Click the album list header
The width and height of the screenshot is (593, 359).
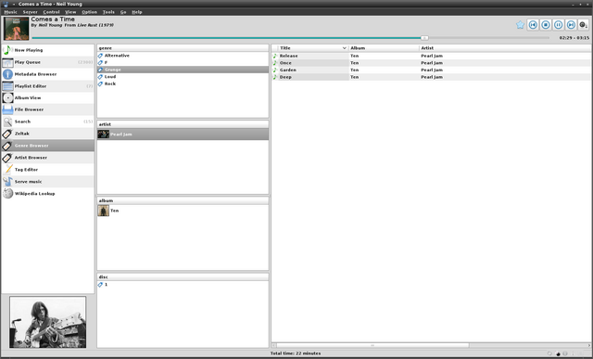coord(183,200)
